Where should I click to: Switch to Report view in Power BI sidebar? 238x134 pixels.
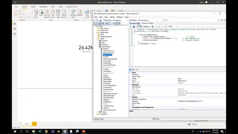coord(15,24)
